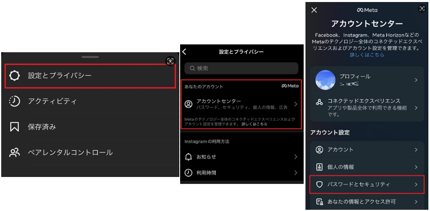Screen dimensions: 430x211
Task: Select ペアレンタルコントロール menu entry
Action: tap(90, 152)
